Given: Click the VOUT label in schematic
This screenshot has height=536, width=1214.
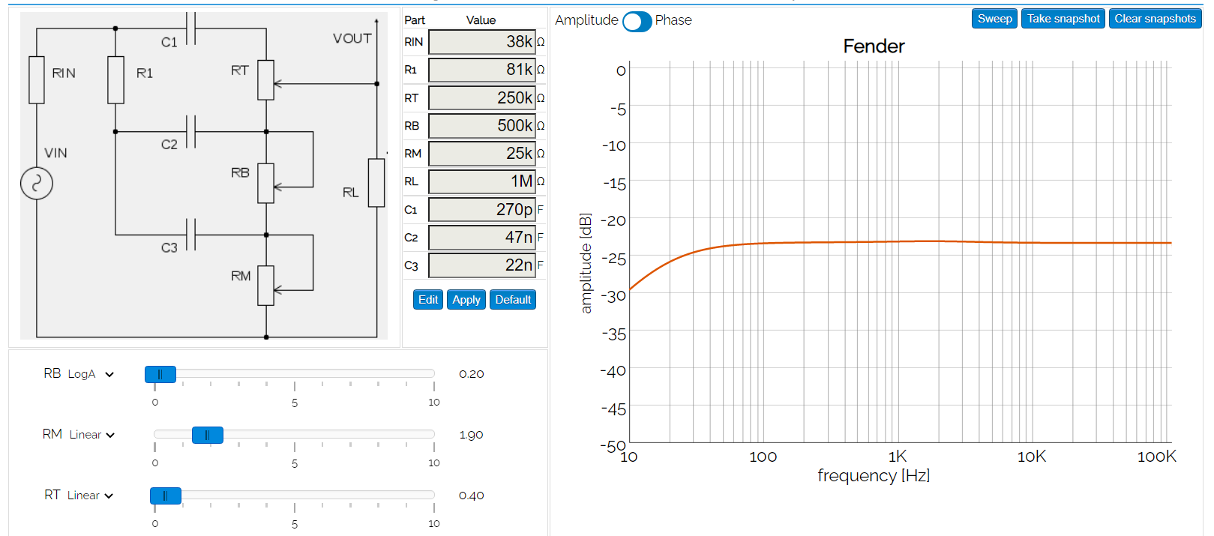Looking at the screenshot, I should (352, 38).
